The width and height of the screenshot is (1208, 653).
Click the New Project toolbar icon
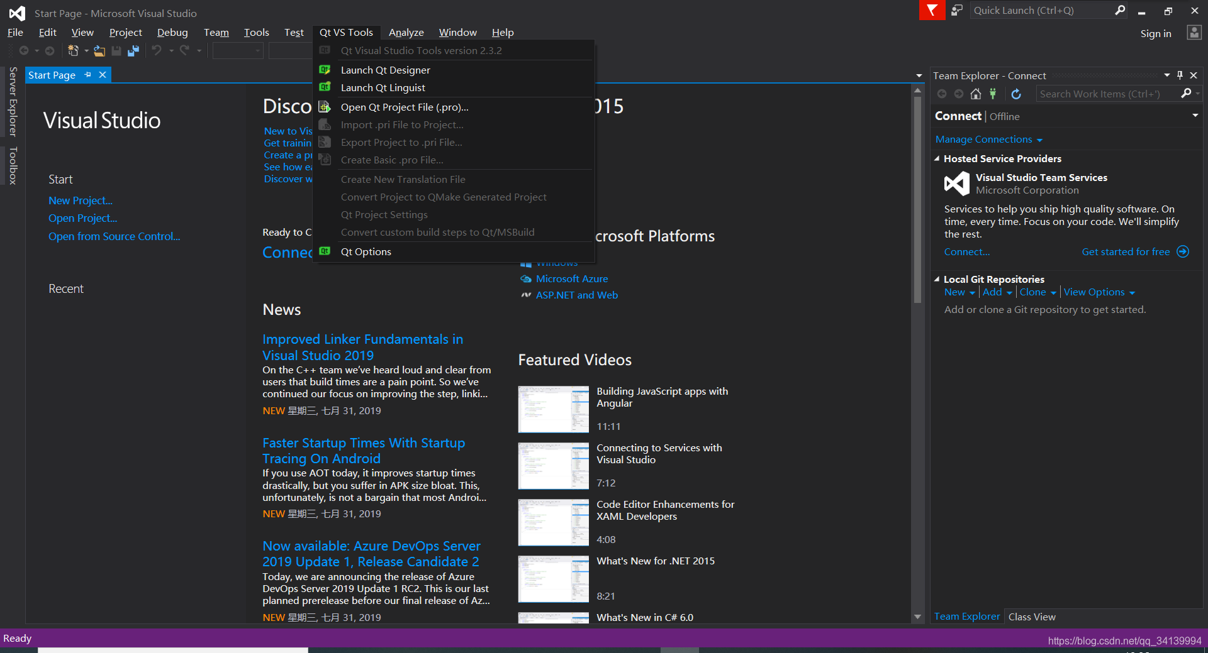pos(73,50)
